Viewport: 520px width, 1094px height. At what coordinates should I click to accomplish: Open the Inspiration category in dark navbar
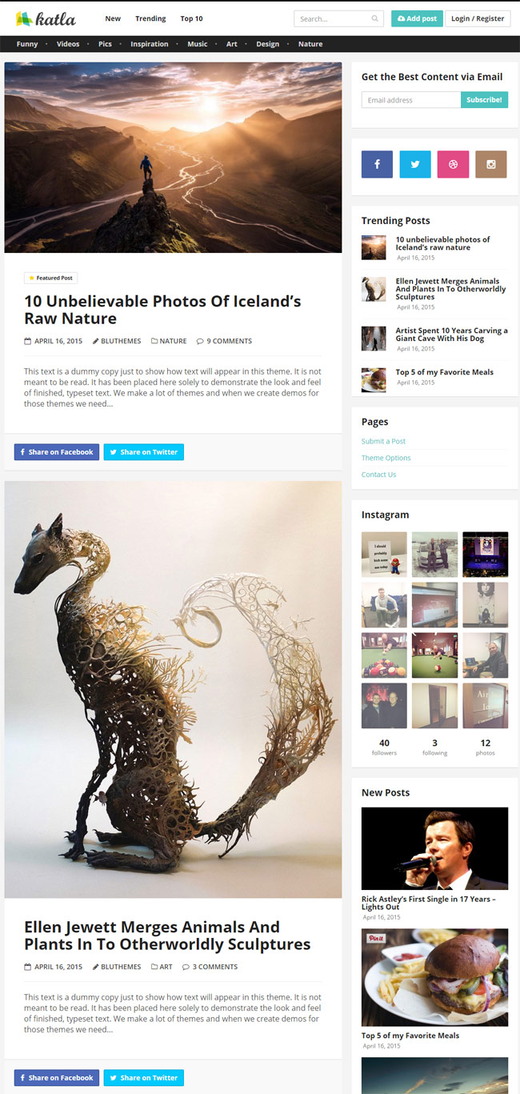click(x=150, y=44)
